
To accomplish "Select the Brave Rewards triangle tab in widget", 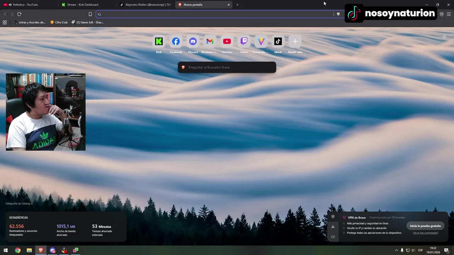I will pyautogui.click(x=333, y=227).
